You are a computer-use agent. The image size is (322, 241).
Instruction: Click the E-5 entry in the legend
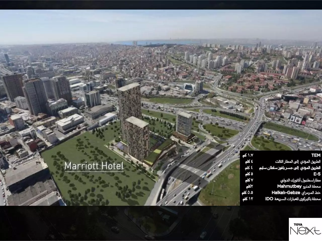click(316, 174)
